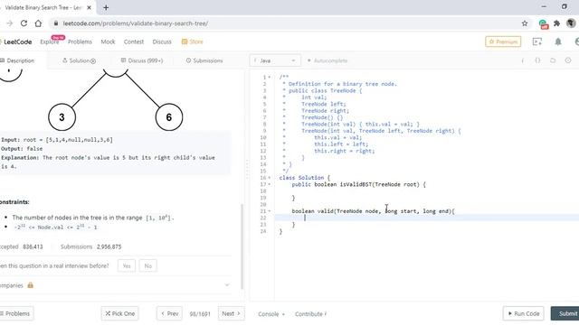The image size is (579, 325).
Task: Click the tree node labeled 6
Action: tap(169, 117)
